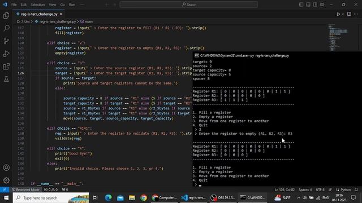
Task: Toggle secondary side bar layout icon
Action: tap(315, 5)
